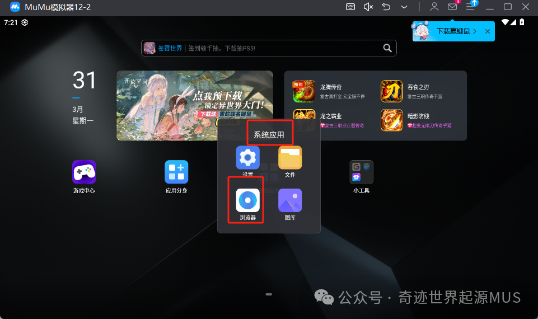The height and width of the screenshot is (319, 538).
Task: Open the hamburger menu with update badge
Action: (470, 7)
